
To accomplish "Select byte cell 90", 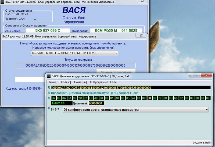I will point(75,98).
